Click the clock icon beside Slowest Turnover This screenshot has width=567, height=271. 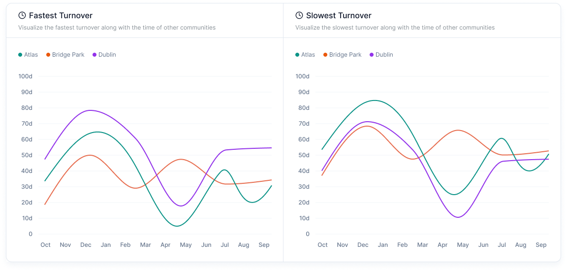tap(299, 16)
